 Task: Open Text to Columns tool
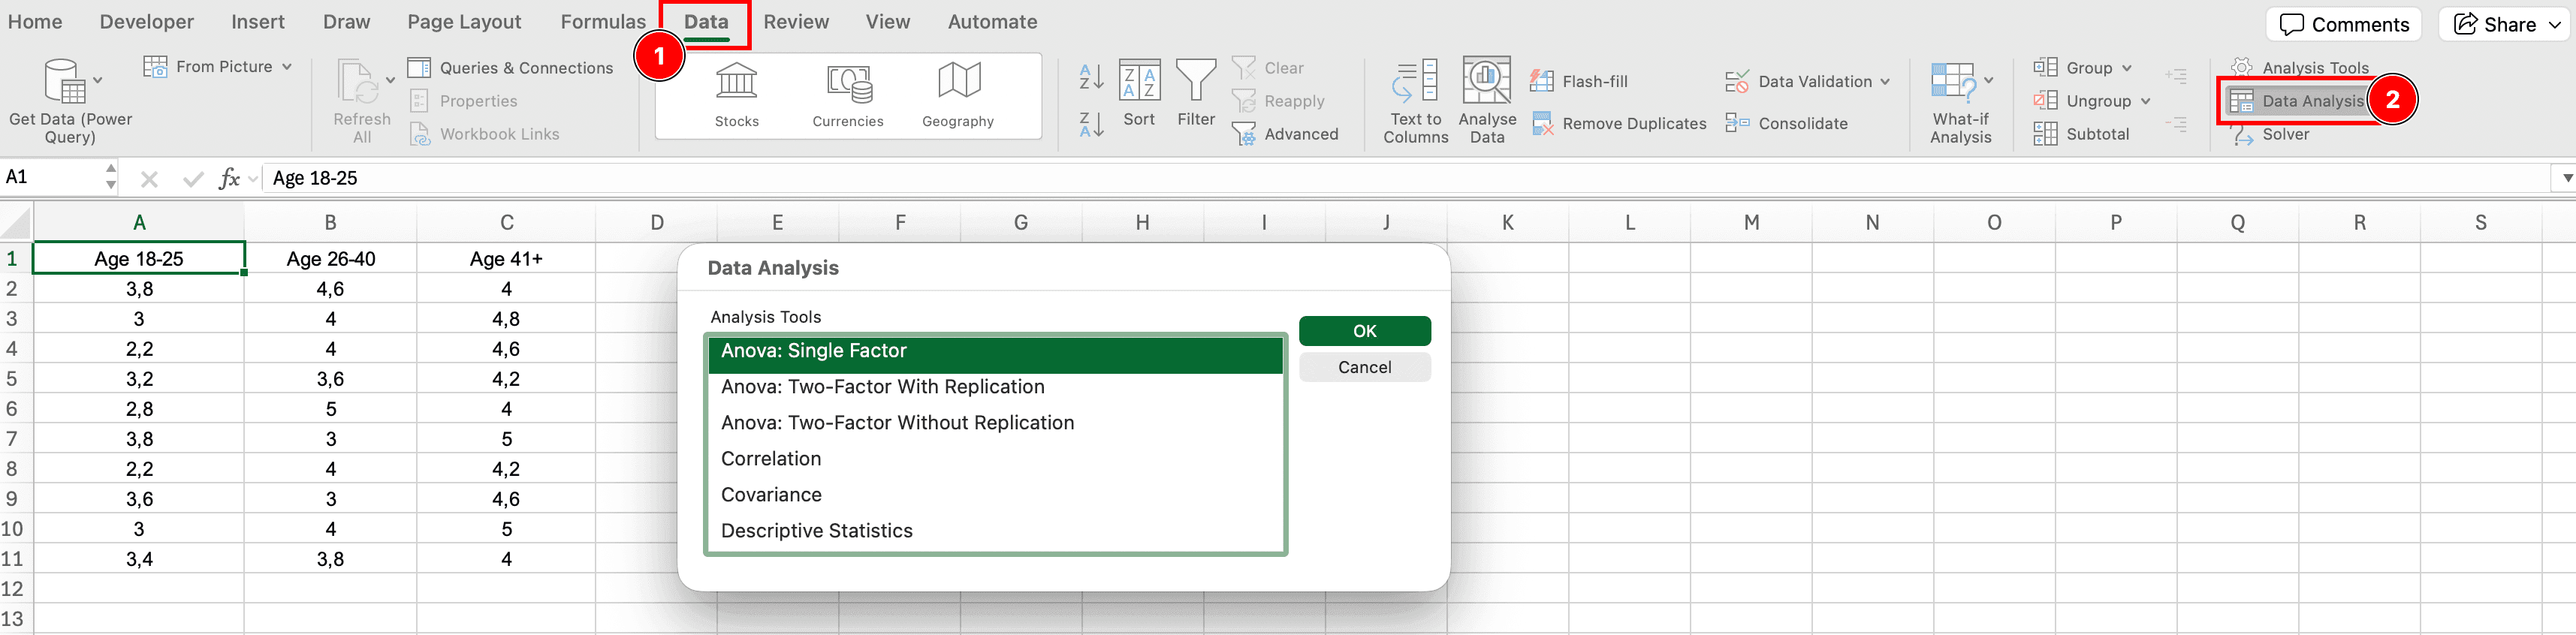pyautogui.click(x=1415, y=82)
